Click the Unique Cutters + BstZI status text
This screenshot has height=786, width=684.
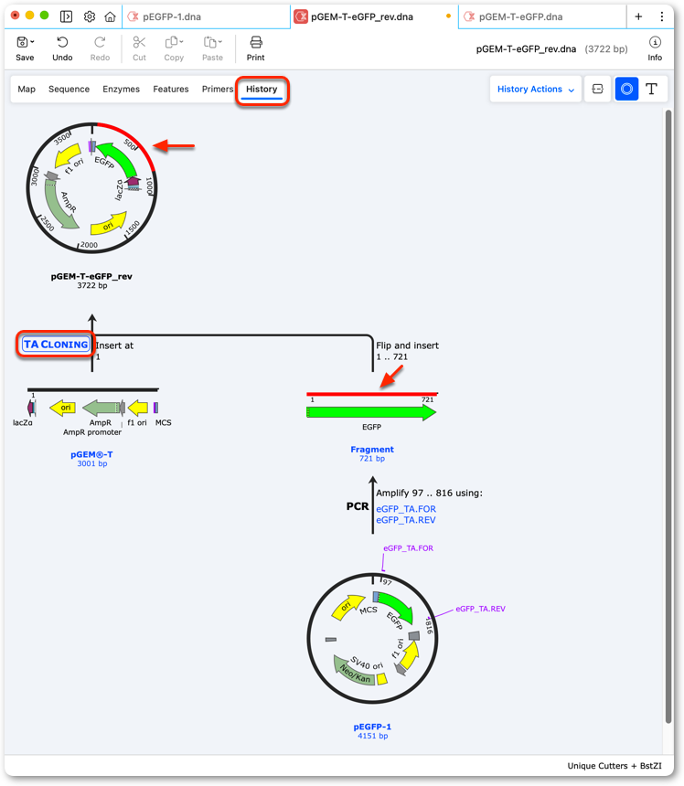click(615, 766)
